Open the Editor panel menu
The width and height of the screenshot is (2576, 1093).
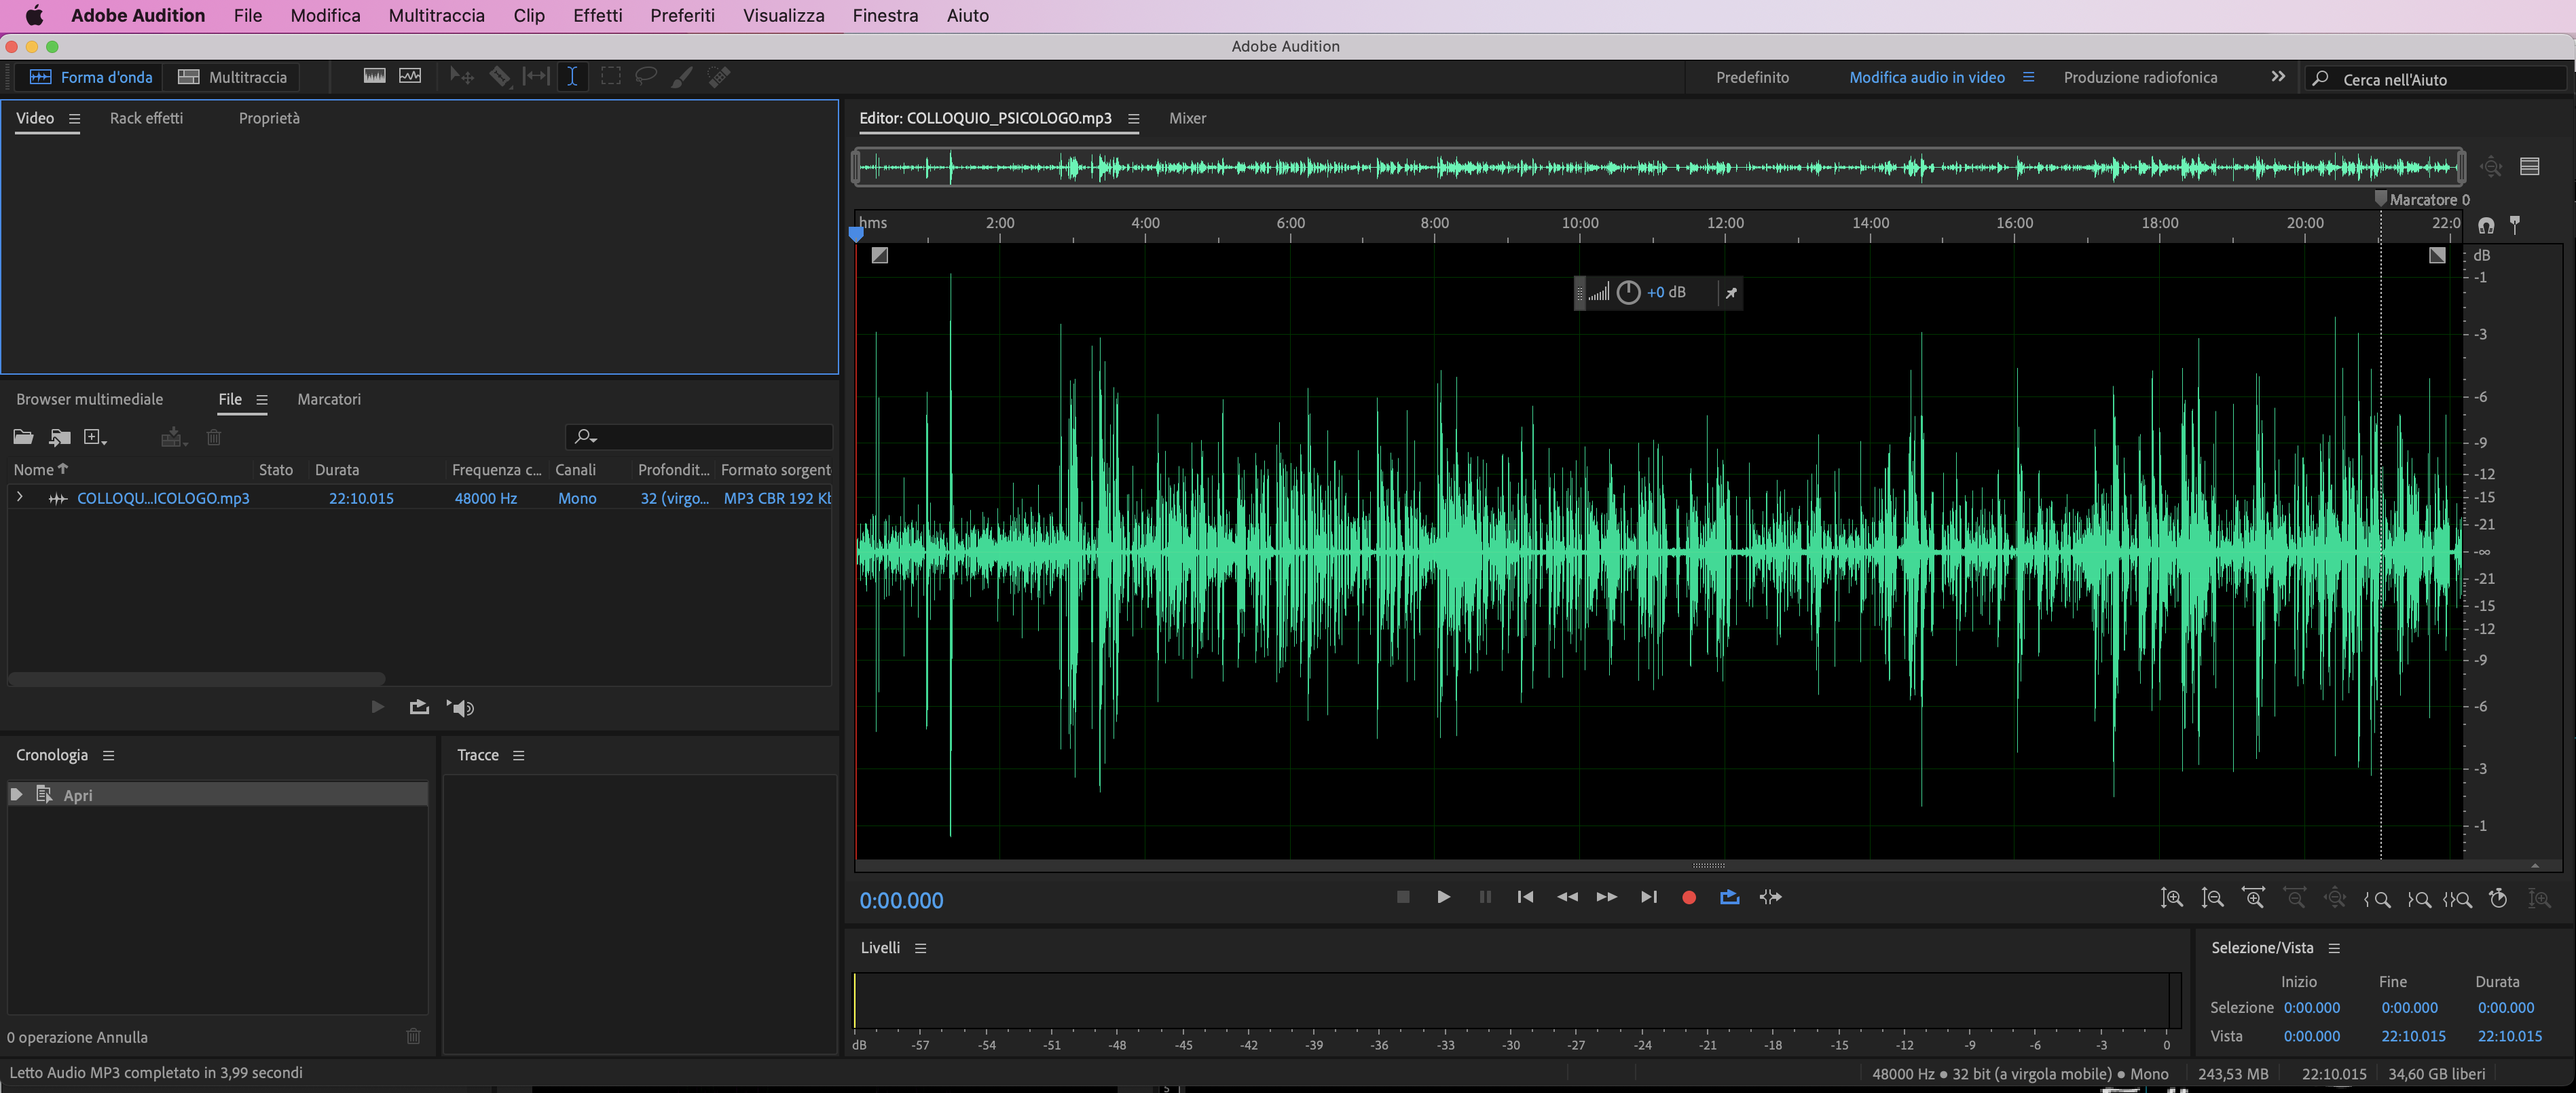click(x=1133, y=119)
